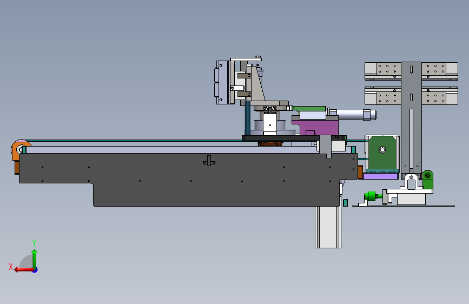Click the red X axis arrow of triad
469x304 pixels.
pyautogui.click(x=23, y=270)
